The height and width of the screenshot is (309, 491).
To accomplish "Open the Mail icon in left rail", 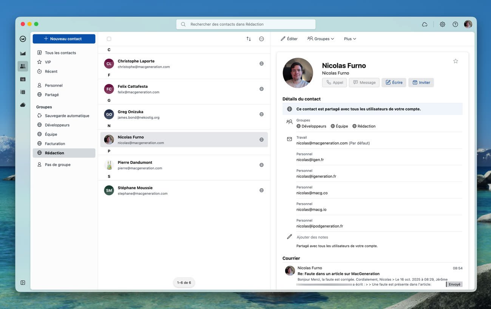I will 23,53.
